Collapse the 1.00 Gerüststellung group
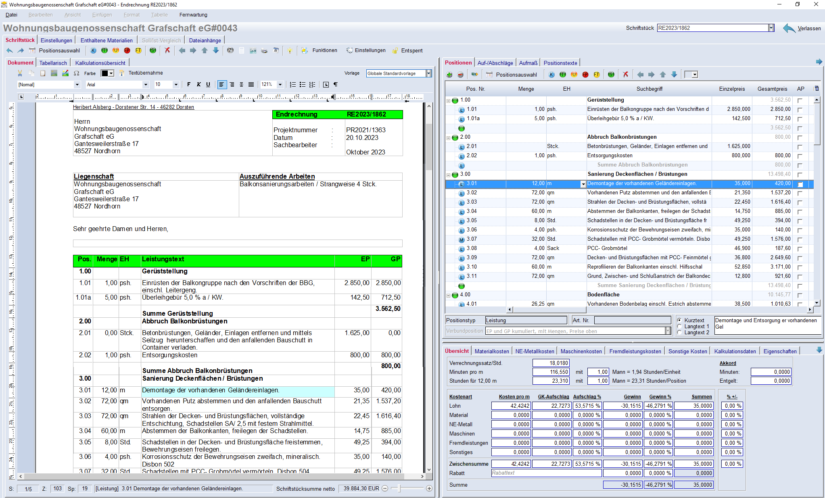 [x=448, y=100]
